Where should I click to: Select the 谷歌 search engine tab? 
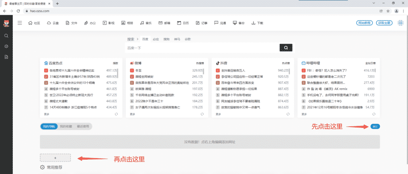click(x=188, y=39)
